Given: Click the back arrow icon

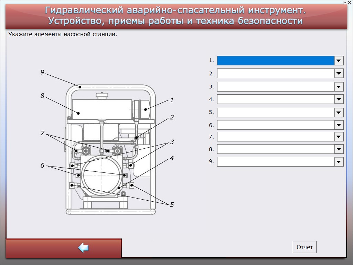Looking at the screenshot, I should (x=83, y=248).
